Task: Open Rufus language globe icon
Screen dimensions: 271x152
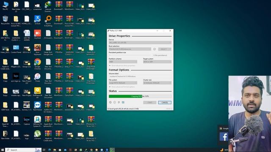Action: [110, 102]
